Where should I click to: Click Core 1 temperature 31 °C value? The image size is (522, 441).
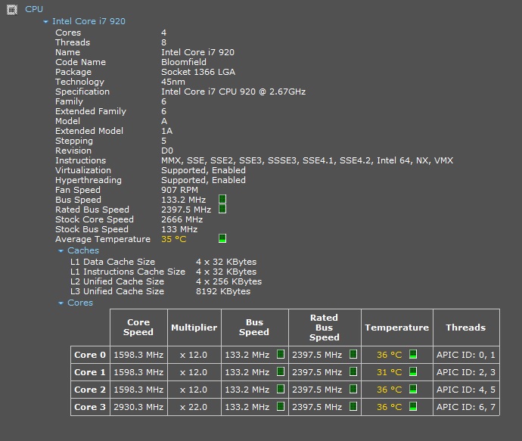coord(389,372)
